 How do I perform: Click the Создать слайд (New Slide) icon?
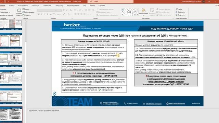(19, 10)
